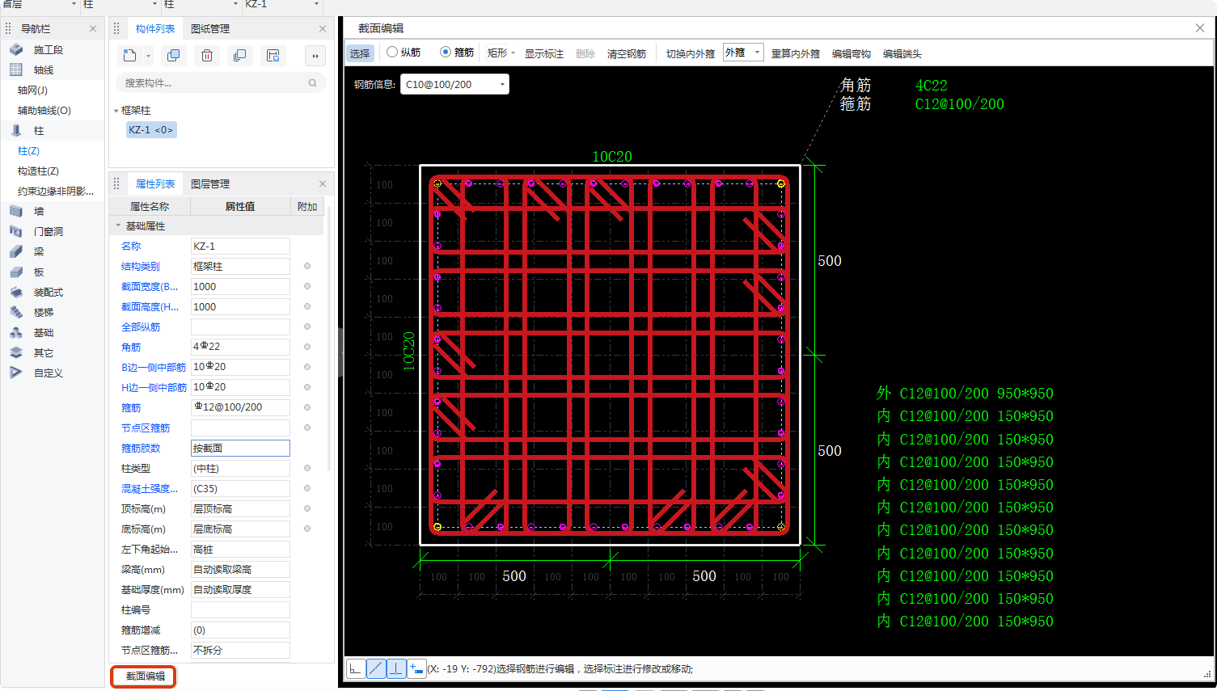Screen dimensions: 1217x691
Task: Click 清空钢筋 in the toolbar
Action: (627, 53)
